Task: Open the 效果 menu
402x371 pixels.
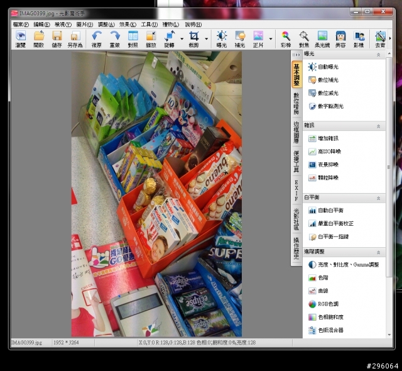Action: point(128,25)
